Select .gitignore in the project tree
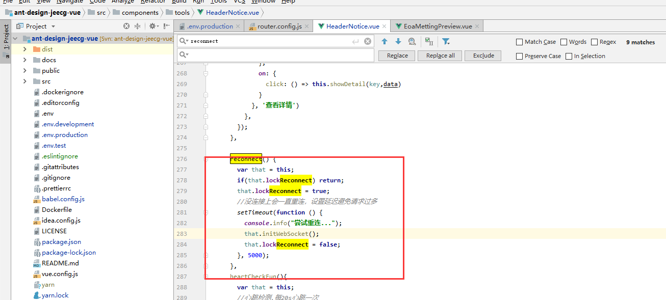The image size is (666, 300). 56,178
